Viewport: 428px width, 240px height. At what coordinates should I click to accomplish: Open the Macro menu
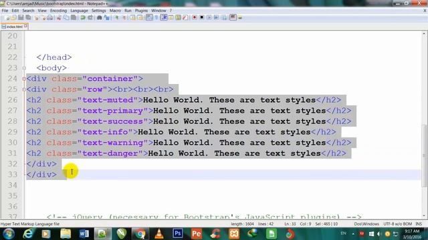click(x=115, y=11)
